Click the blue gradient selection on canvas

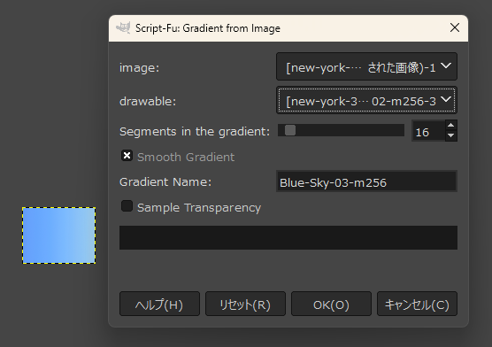pyautogui.click(x=59, y=235)
